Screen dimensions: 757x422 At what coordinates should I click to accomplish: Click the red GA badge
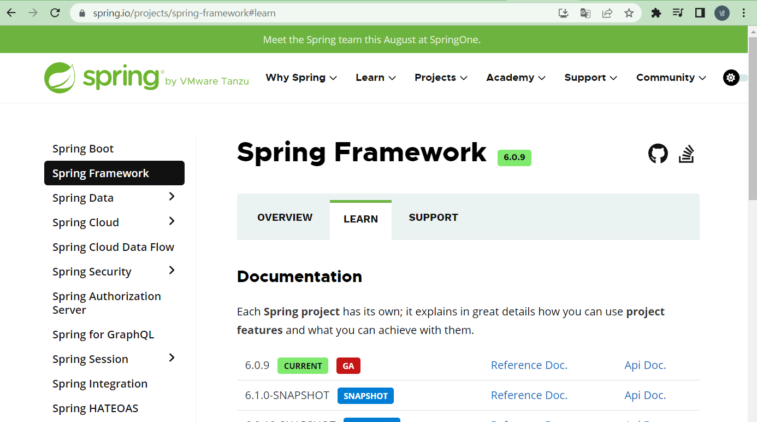[x=348, y=366]
